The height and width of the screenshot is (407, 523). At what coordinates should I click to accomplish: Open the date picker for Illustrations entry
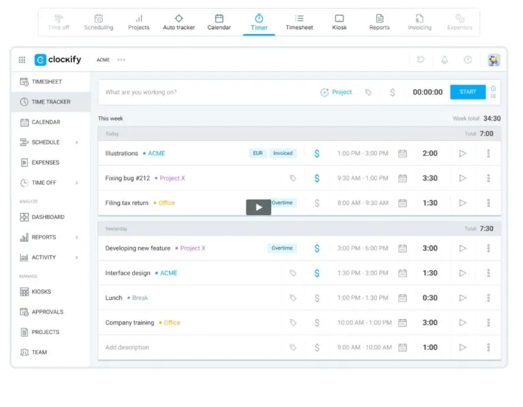coord(402,153)
